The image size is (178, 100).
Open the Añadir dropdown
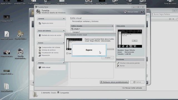click(x=76, y=29)
